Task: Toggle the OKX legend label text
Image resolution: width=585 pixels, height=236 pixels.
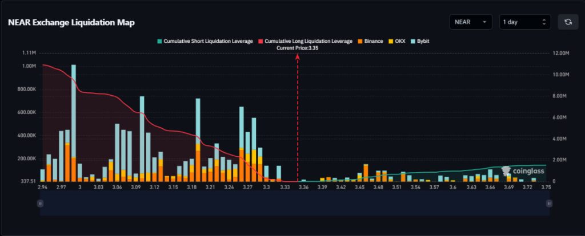Action: point(400,42)
